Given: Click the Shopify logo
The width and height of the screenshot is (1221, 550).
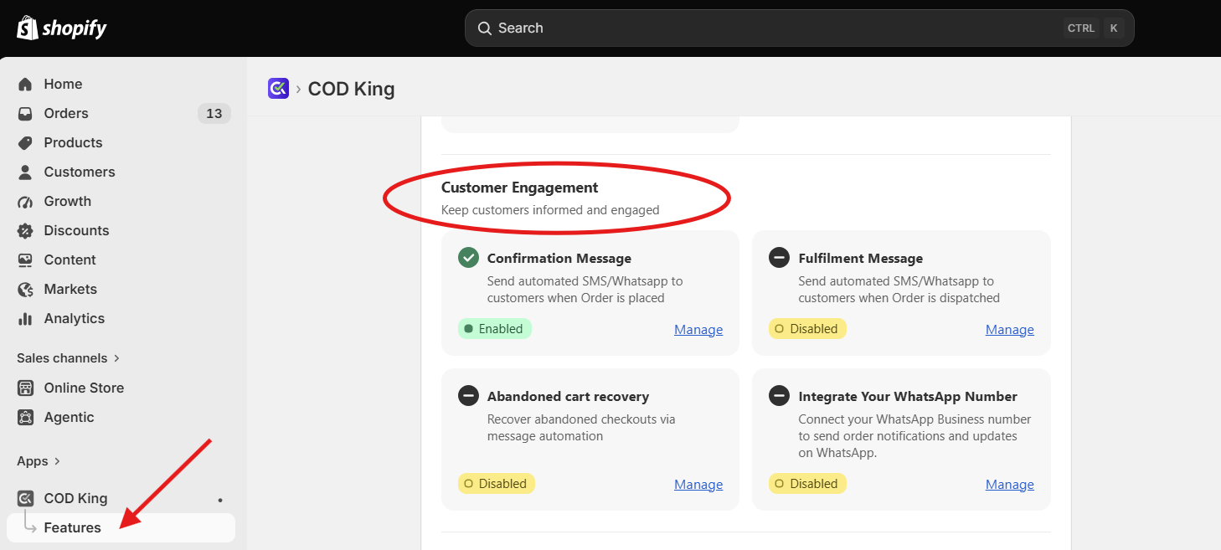Looking at the screenshot, I should [62, 28].
